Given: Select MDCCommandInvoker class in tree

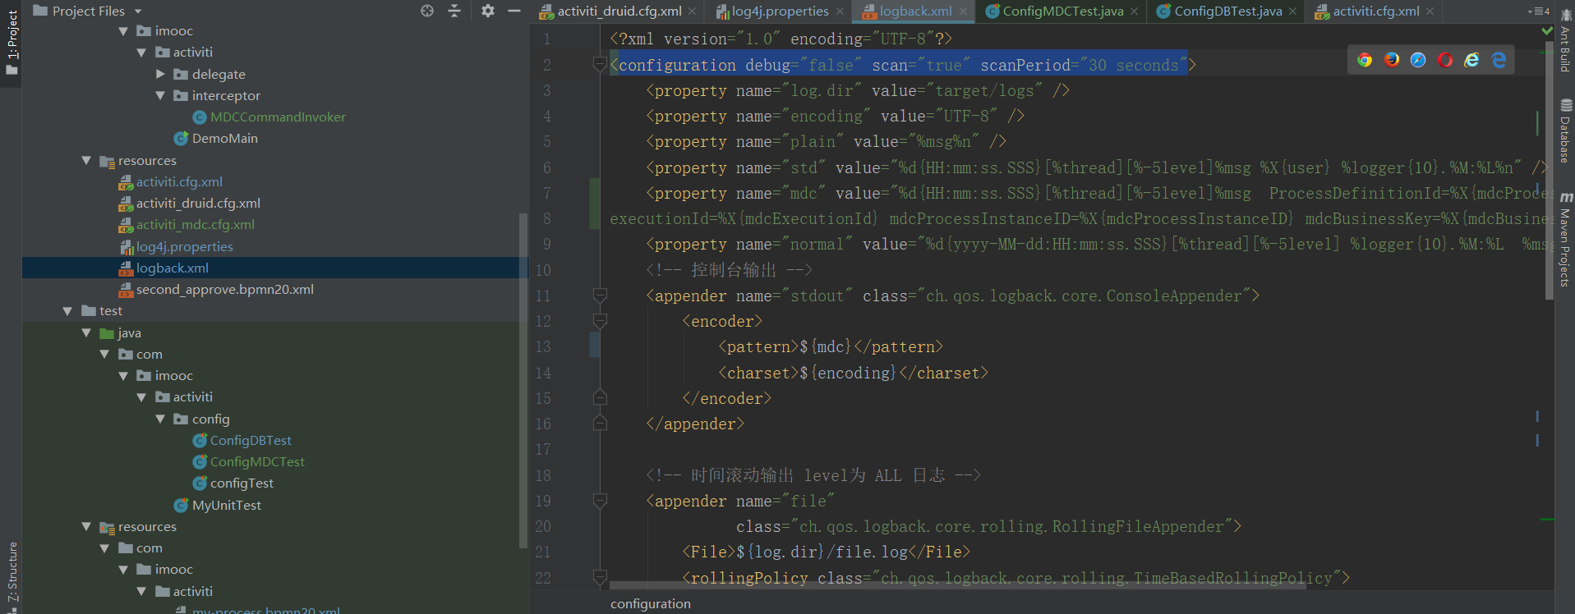Looking at the screenshot, I should 278,117.
